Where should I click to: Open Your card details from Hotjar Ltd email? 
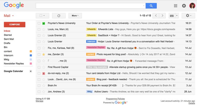103,73
